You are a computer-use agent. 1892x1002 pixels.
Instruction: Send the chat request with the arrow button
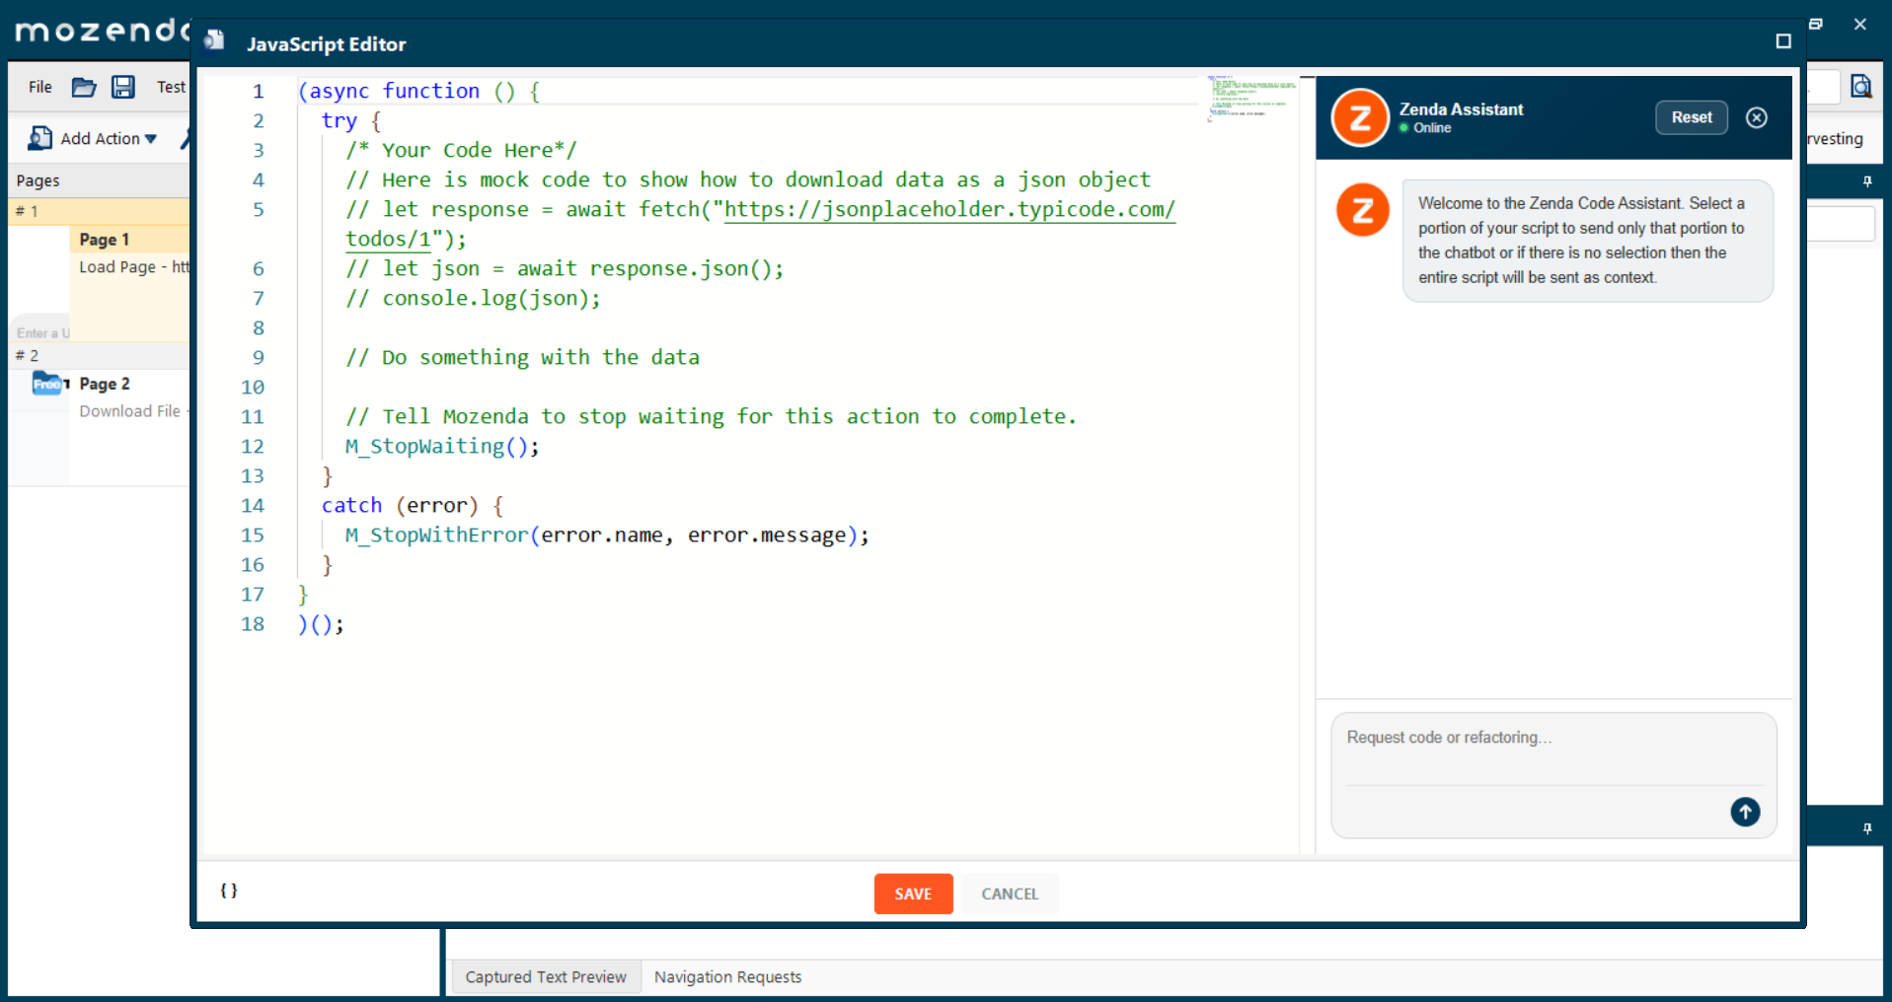coord(1745,812)
